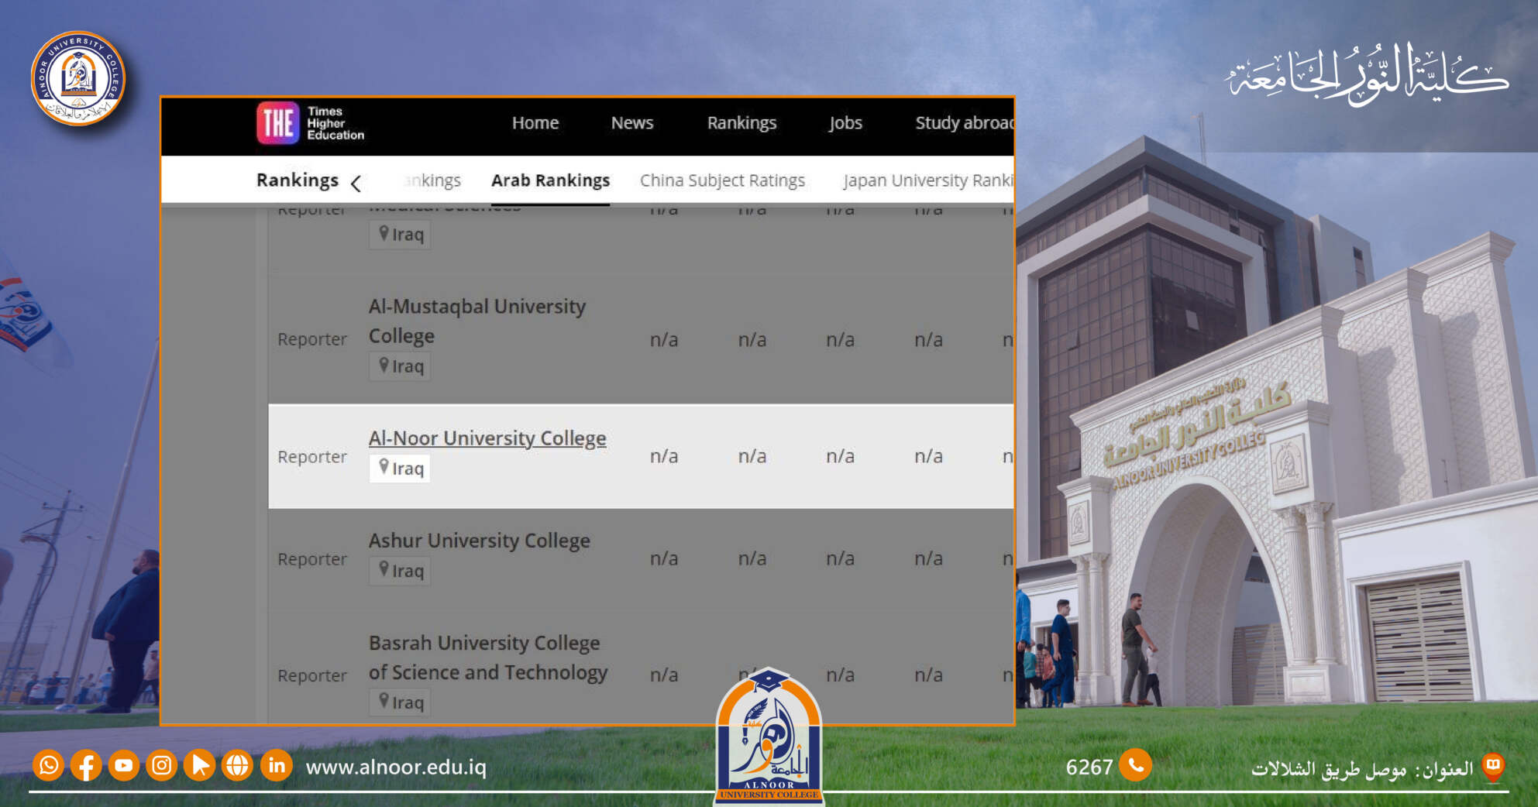The width and height of the screenshot is (1538, 807).
Task: Open the WhatsApp icon in footer
Action: tap(48, 766)
